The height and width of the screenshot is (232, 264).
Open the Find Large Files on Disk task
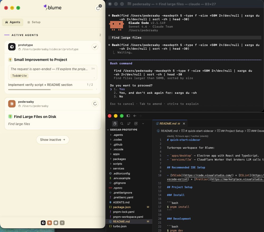pos(35,117)
